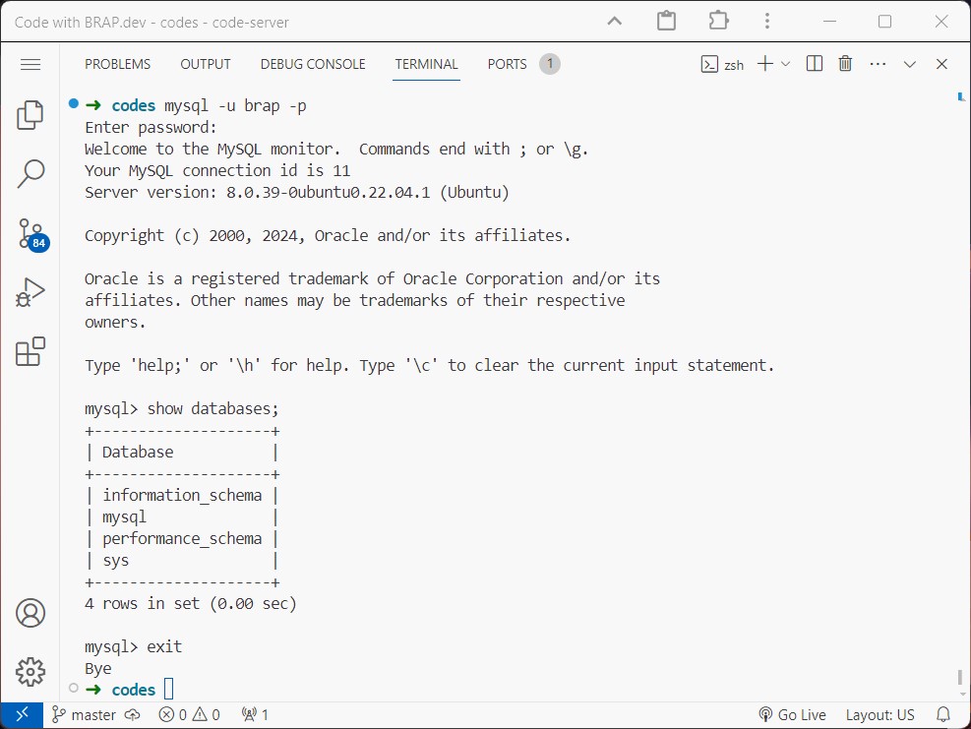Open the application hamburger menu
This screenshot has width=971, height=729.
(x=30, y=64)
